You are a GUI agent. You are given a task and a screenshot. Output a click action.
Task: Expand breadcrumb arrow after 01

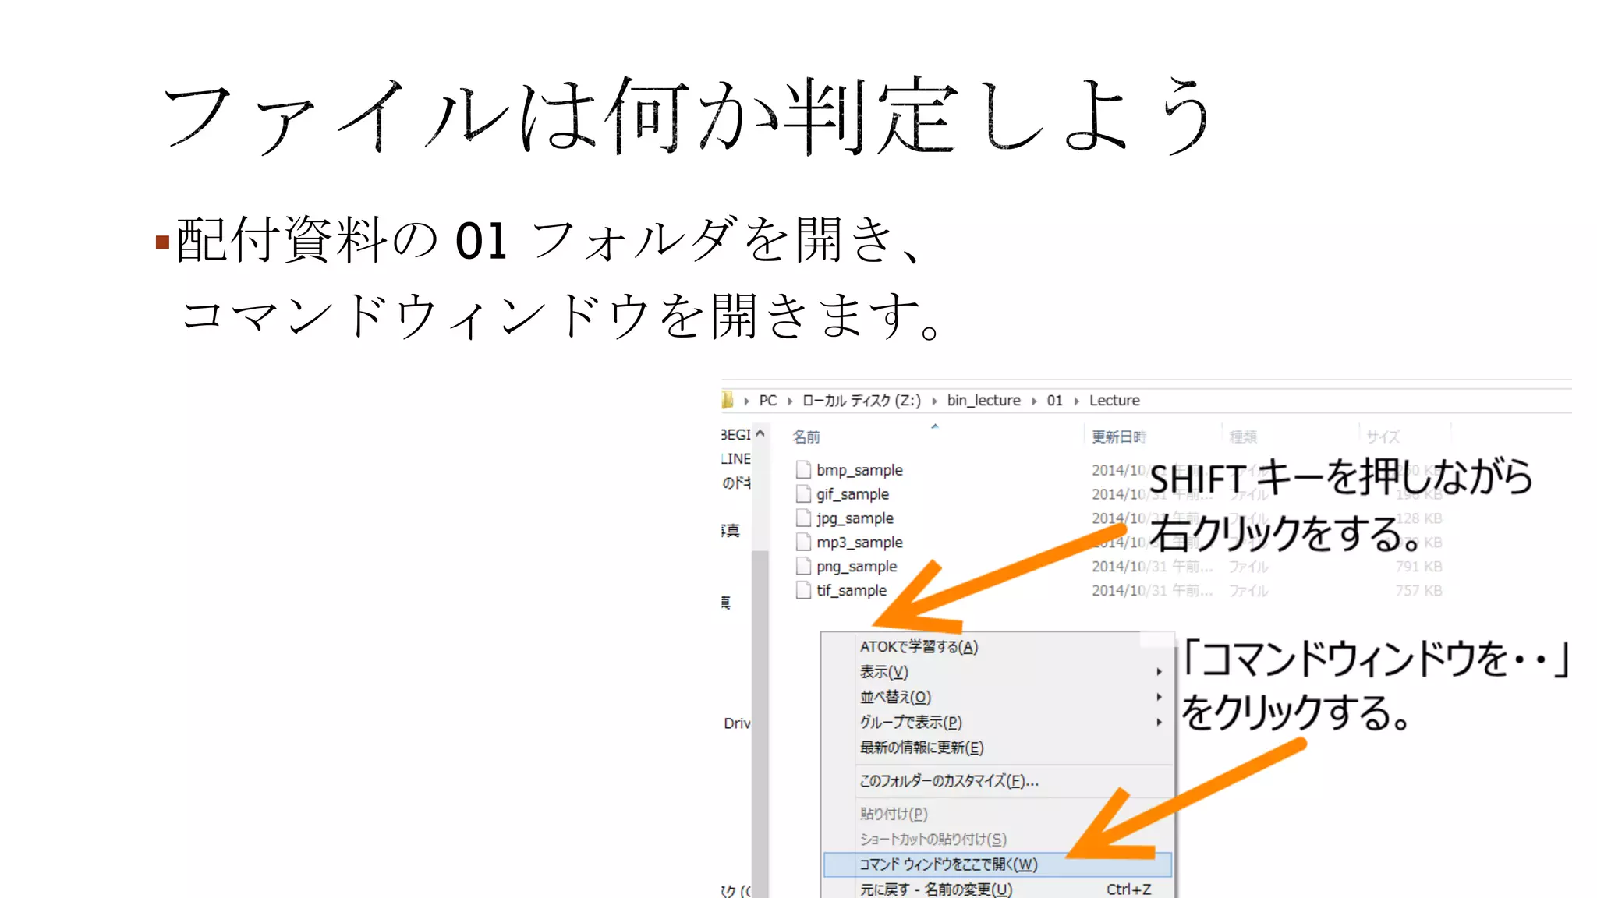coord(1076,401)
